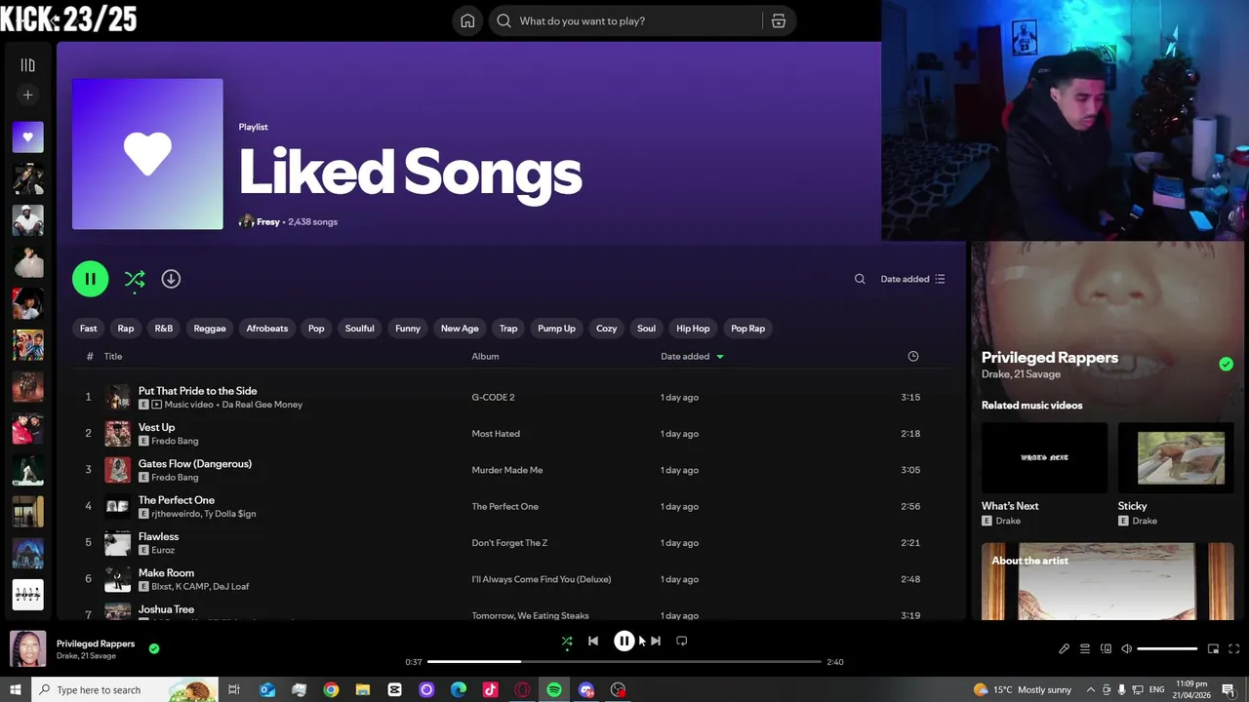Open What's Next music video thumbnail

[x=1044, y=457]
